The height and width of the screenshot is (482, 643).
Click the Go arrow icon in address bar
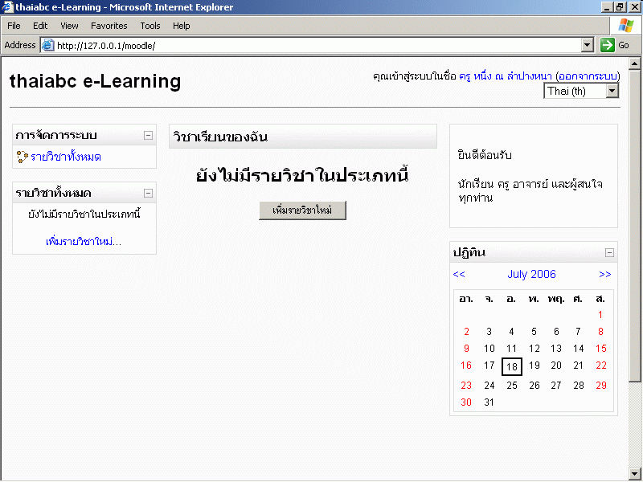608,45
